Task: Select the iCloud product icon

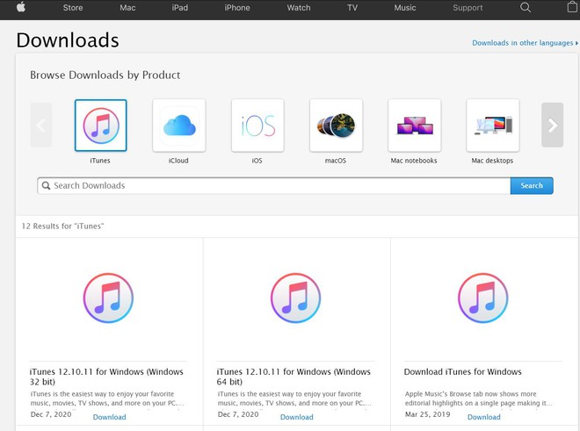Action: [x=179, y=126]
